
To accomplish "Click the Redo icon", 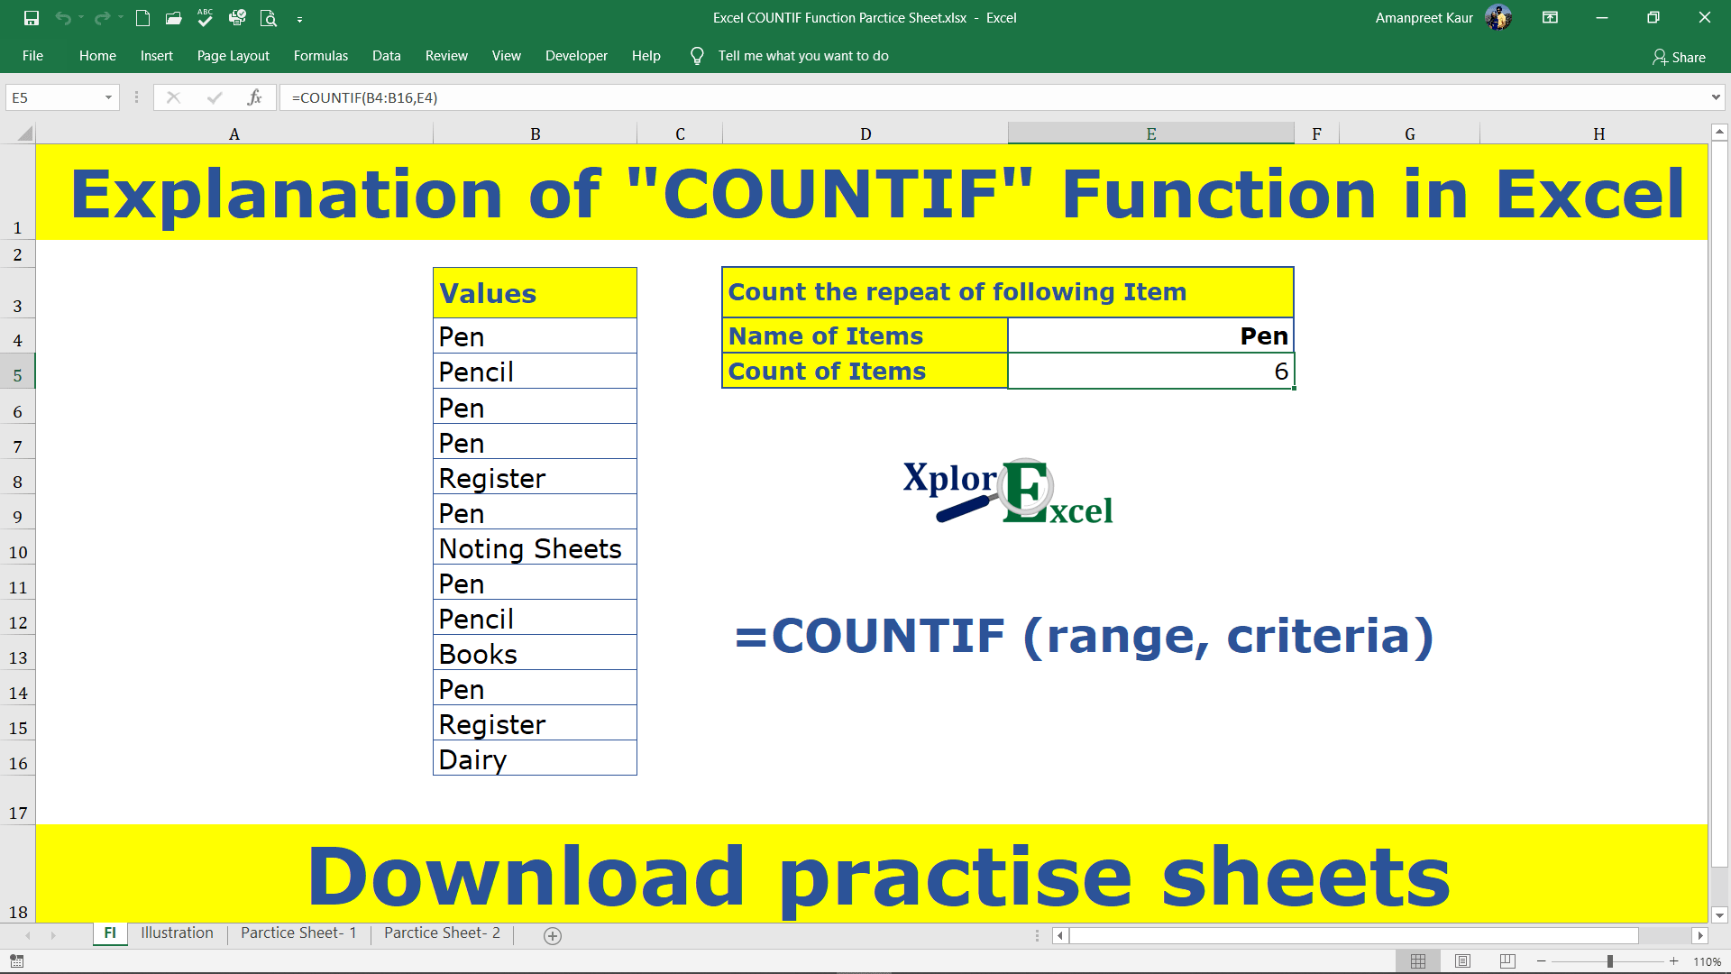I will (104, 16).
